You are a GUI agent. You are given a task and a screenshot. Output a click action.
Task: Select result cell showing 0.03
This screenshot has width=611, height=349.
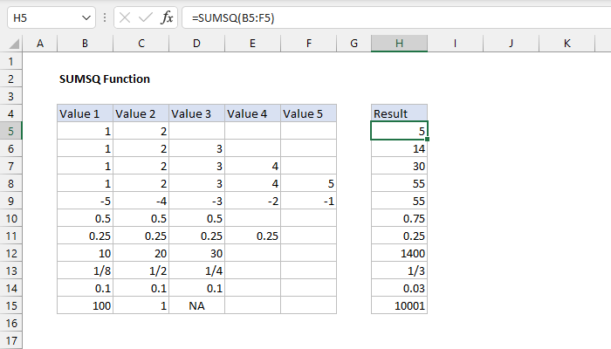pyautogui.click(x=399, y=288)
